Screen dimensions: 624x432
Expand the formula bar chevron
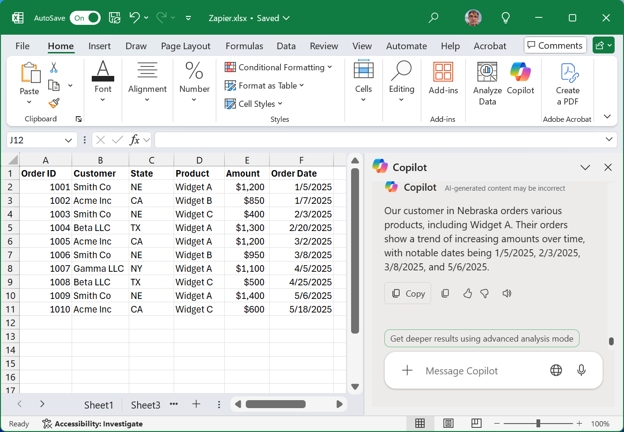pos(609,139)
